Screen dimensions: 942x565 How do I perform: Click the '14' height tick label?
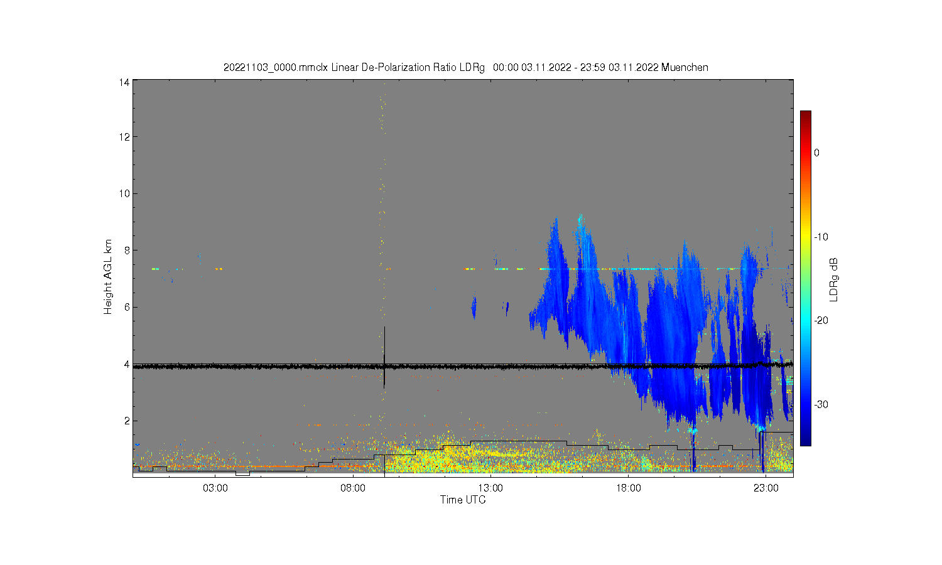pyautogui.click(x=124, y=82)
